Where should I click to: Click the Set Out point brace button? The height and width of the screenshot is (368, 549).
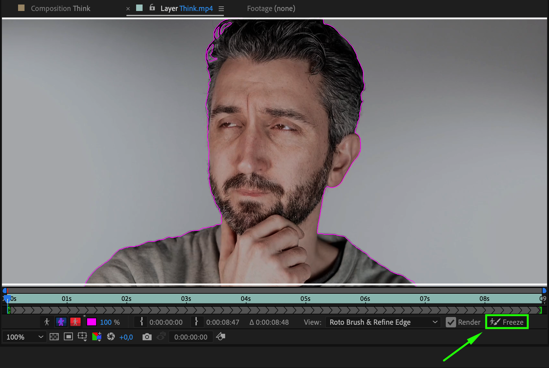(x=196, y=322)
